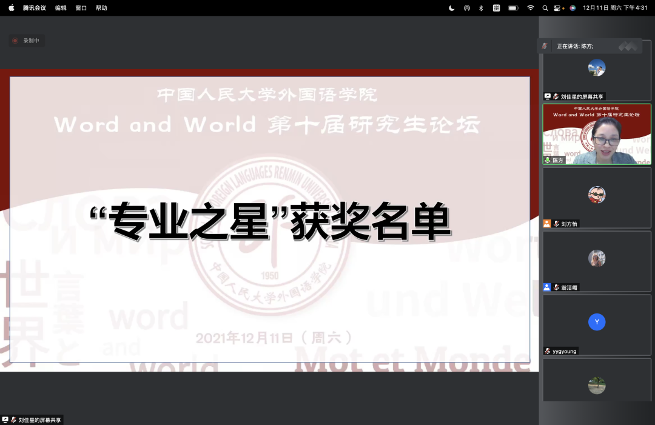Select 翁洁嵋 participant avatar
655x425 pixels.
597,258
